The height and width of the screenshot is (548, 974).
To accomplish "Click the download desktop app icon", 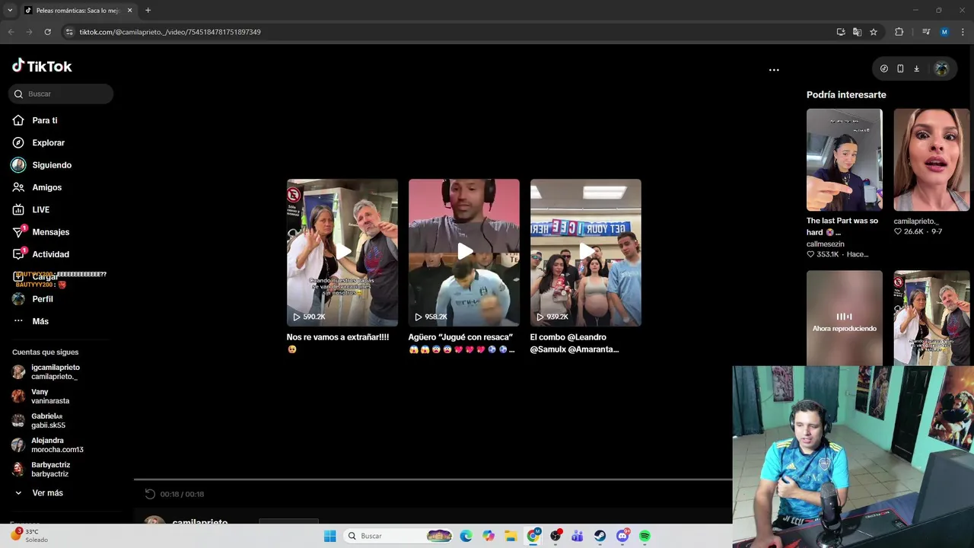I will tap(916, 68).
